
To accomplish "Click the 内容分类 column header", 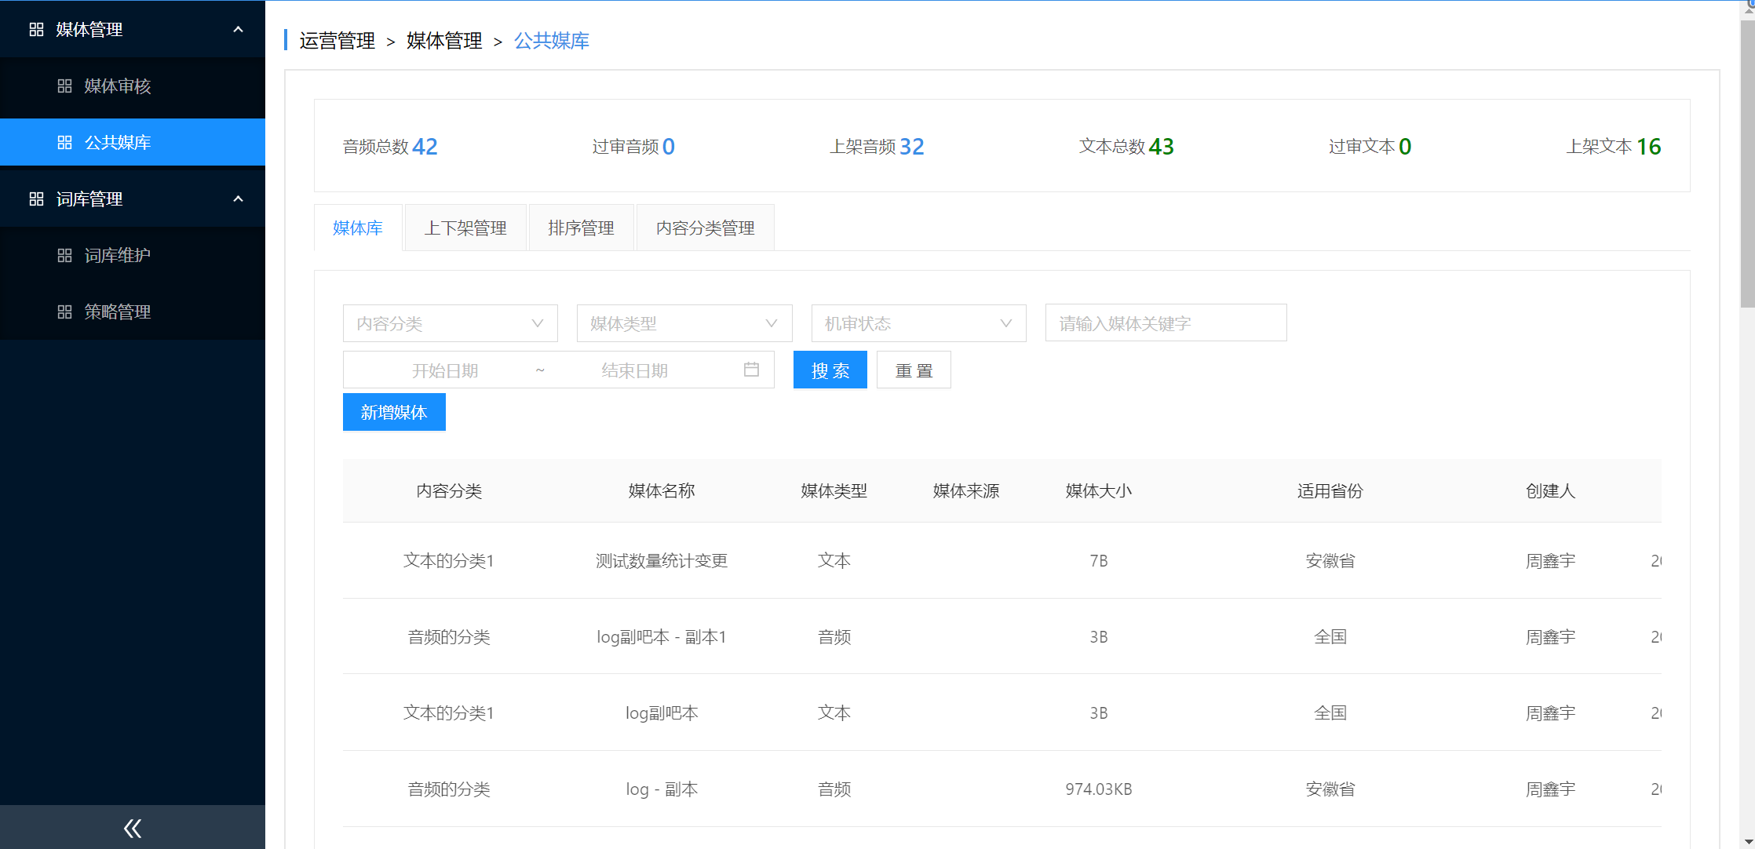I will pyautogui.click(x=449, y=491).
